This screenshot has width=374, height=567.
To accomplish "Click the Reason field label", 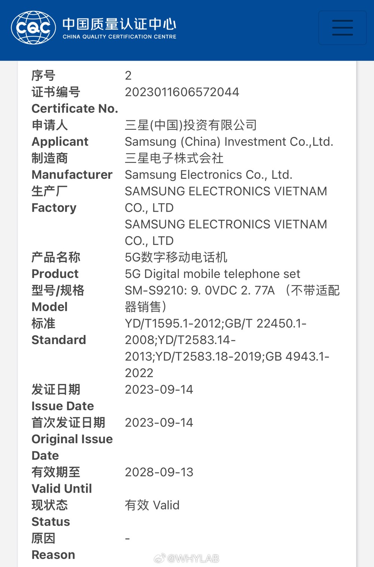I will pos(53,555).
